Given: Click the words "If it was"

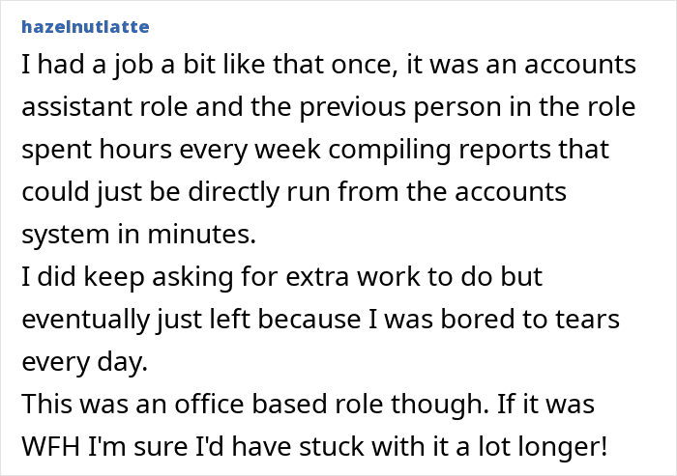Looking at the screenshot, I should point(545,405).
